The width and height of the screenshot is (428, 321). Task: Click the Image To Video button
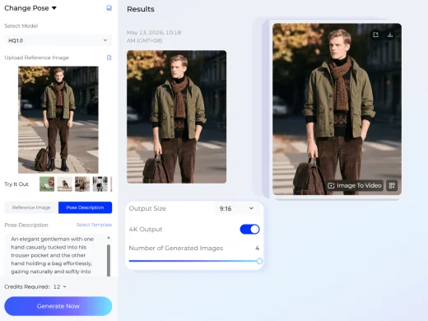[x=355, y=185]
